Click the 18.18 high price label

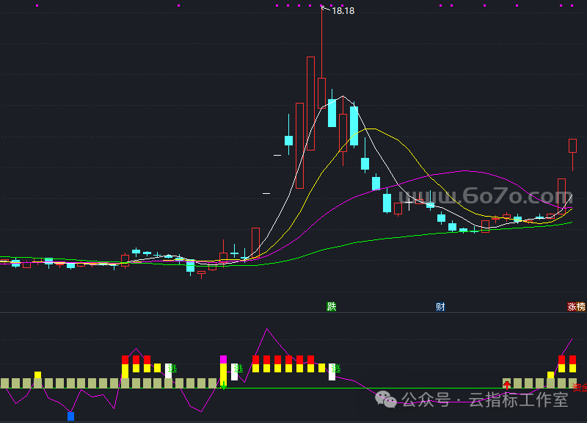[x=343, y=11]
